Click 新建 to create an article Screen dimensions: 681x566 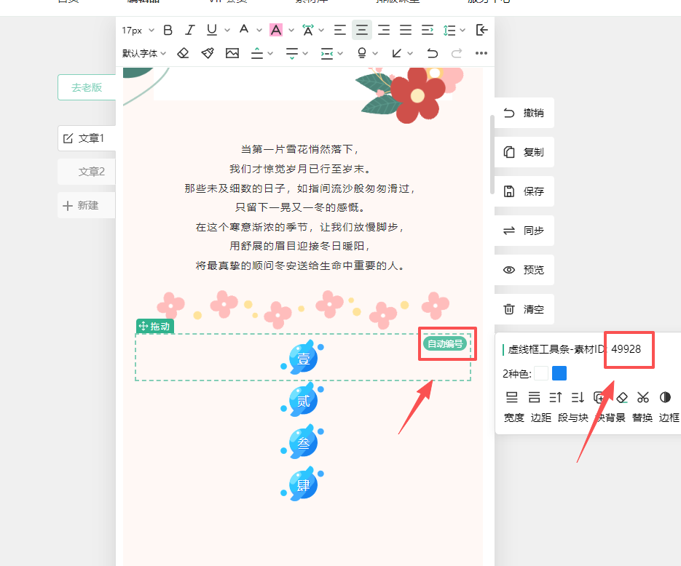[87, 205]
